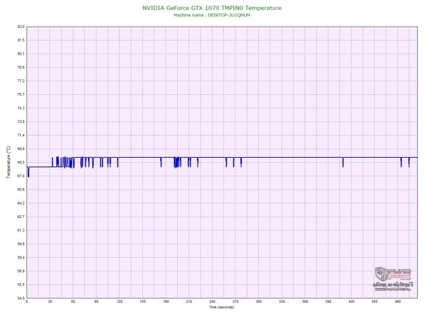Click the 'Time (seconds)' horizontal axis label
This screenshot has width=424, height=318.
click(x=221, y=307)
